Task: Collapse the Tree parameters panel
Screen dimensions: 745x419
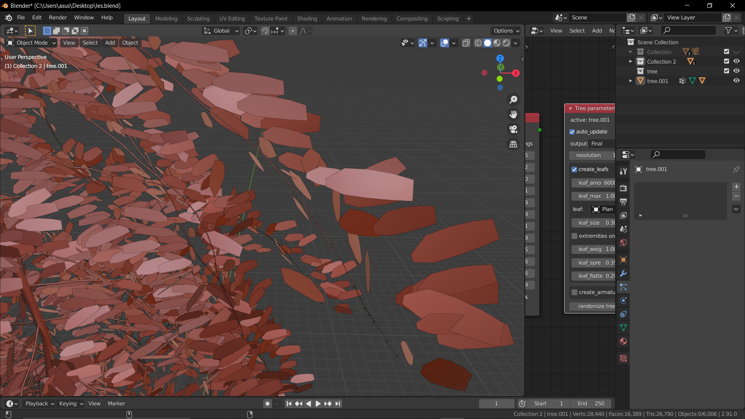Action: 570,109
